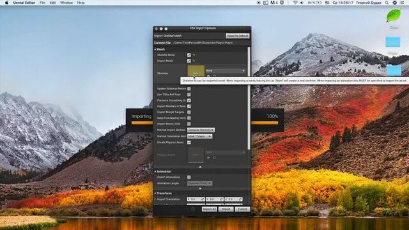Open the Physics Asset dropdown

(x=225, y=152)
